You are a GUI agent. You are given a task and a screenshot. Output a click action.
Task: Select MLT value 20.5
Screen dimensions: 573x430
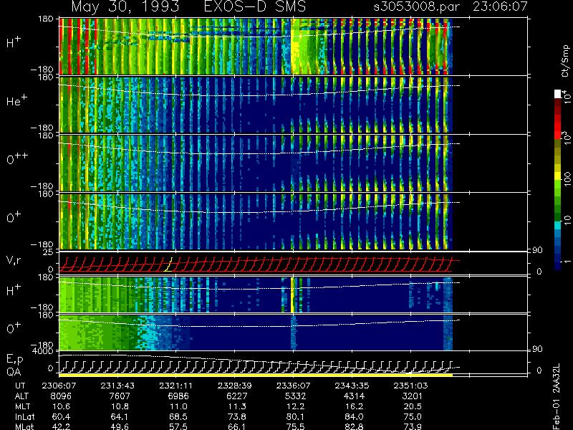tap(413, 406)
